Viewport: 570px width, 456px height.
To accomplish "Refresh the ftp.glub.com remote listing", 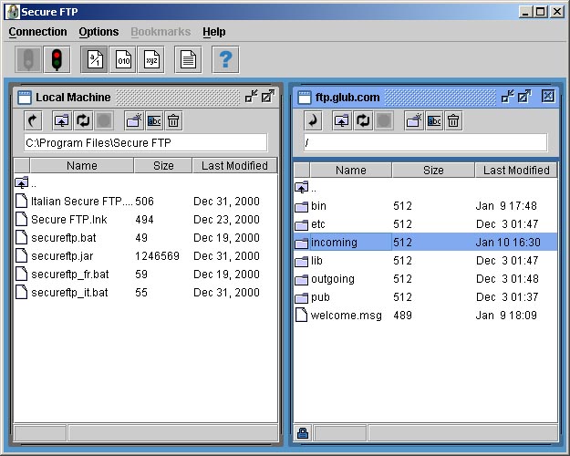I will click(x=363, y=120).
